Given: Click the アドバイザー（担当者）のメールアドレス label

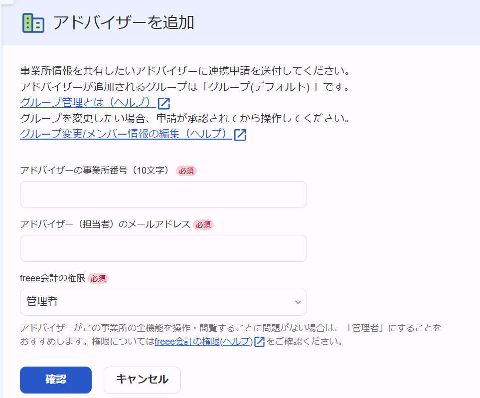Looking at the screenshot, I should [105, 224].
